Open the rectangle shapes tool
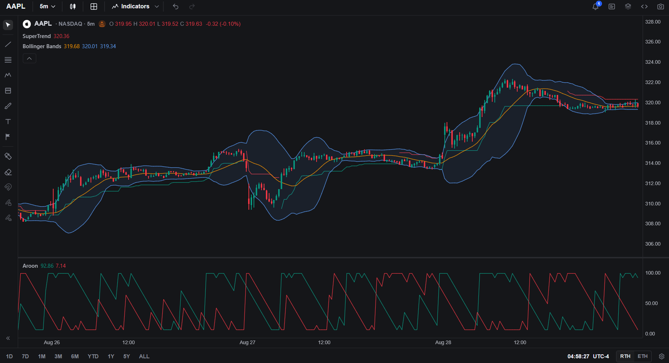This screenshot has height=363, width=669. pos(8,91)
